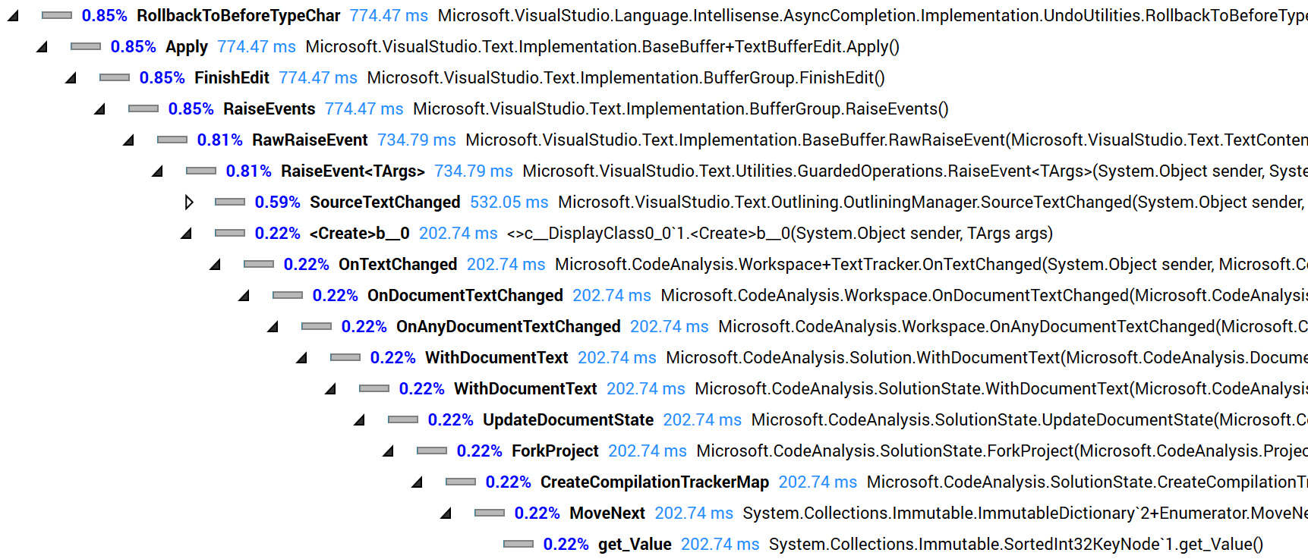The width and height of the screenshot is (1308, 559).
Task: Click the time bar icon beside CreateCompilationTrackerMap
Action: tap(461, 482)
